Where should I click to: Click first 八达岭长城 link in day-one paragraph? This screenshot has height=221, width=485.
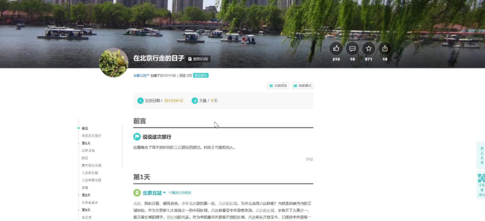pos(228,203)
